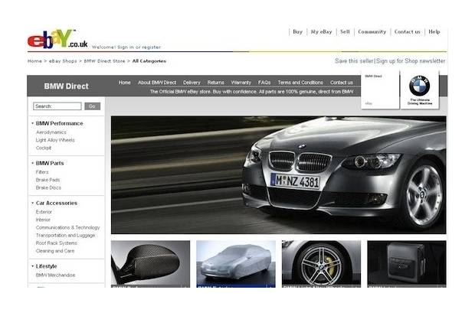
Task: Open eBay Help
Action: 434,32
